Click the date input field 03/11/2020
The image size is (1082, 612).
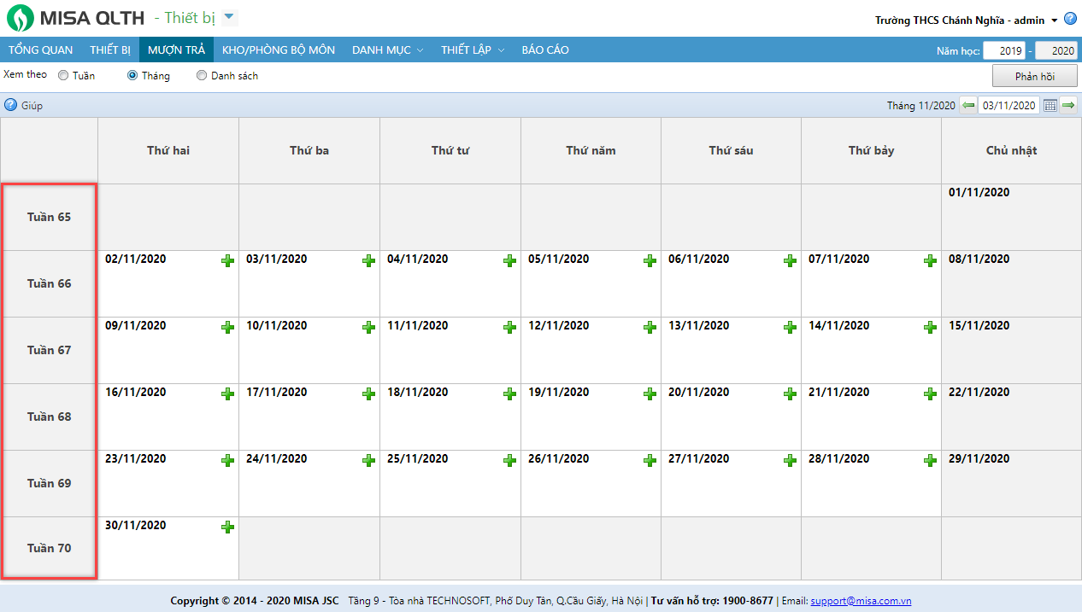click(x=1008, y=106)
